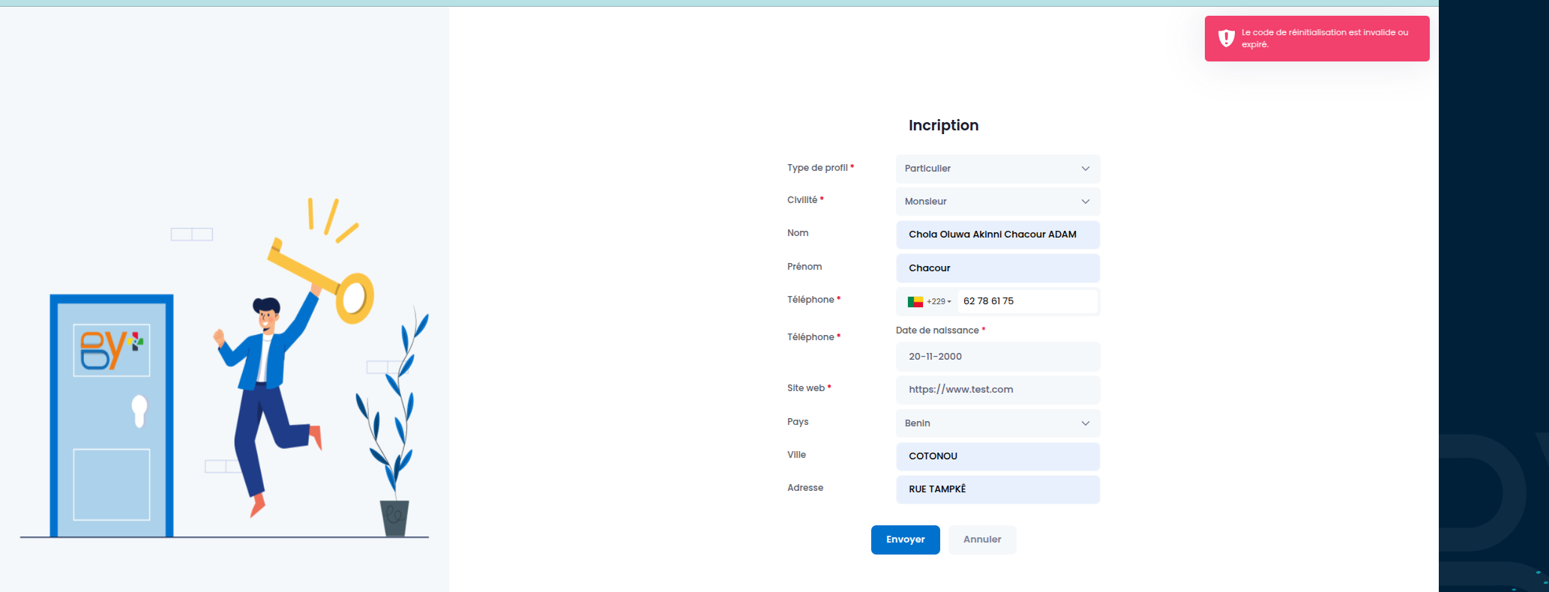Click the keyhole on the blue door
Viewport: 1549px width, 592px height.
[139, 411]
